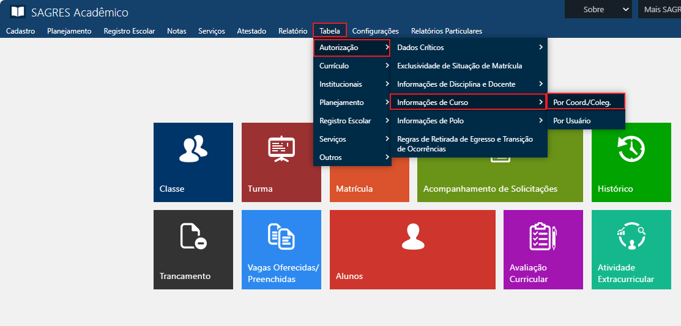Click the Alunos person silhouette icon
Image resolution: width=681 pixels, height=326 pixels.
(412, 236)
